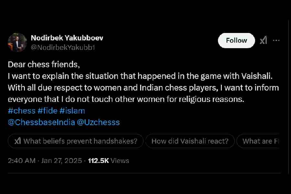The height and width of the screenshot is (194, 291).
Task: Go to the @Uzchesss mention
Action: click(99, 122)
